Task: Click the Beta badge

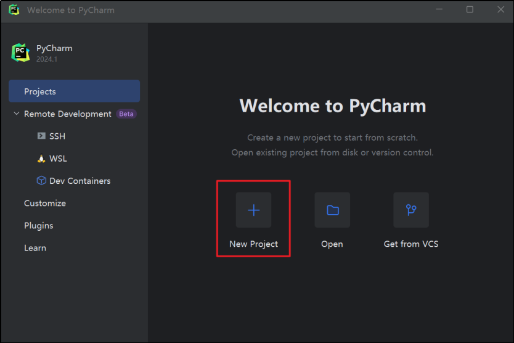Action: 126,114
